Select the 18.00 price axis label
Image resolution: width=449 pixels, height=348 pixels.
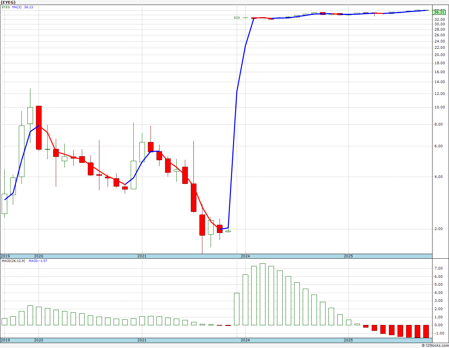(x=439, y=63)
